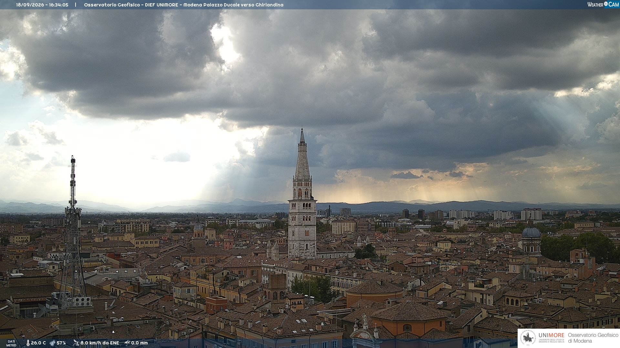
Task: Click the humidity water drops icon
Action: [52, 343]
